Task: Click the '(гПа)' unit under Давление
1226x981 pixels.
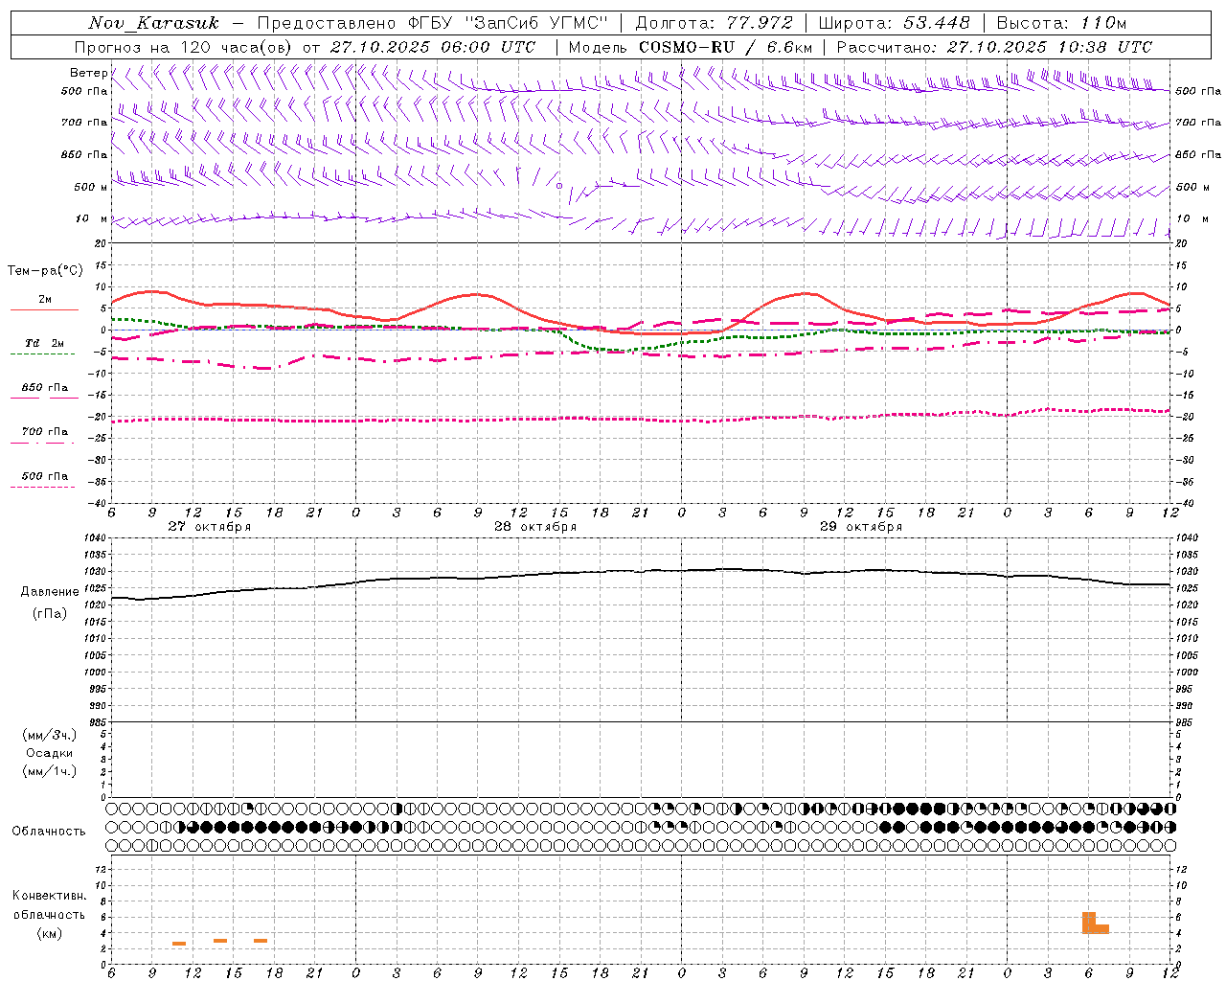Action: click(x=50, y=614)
